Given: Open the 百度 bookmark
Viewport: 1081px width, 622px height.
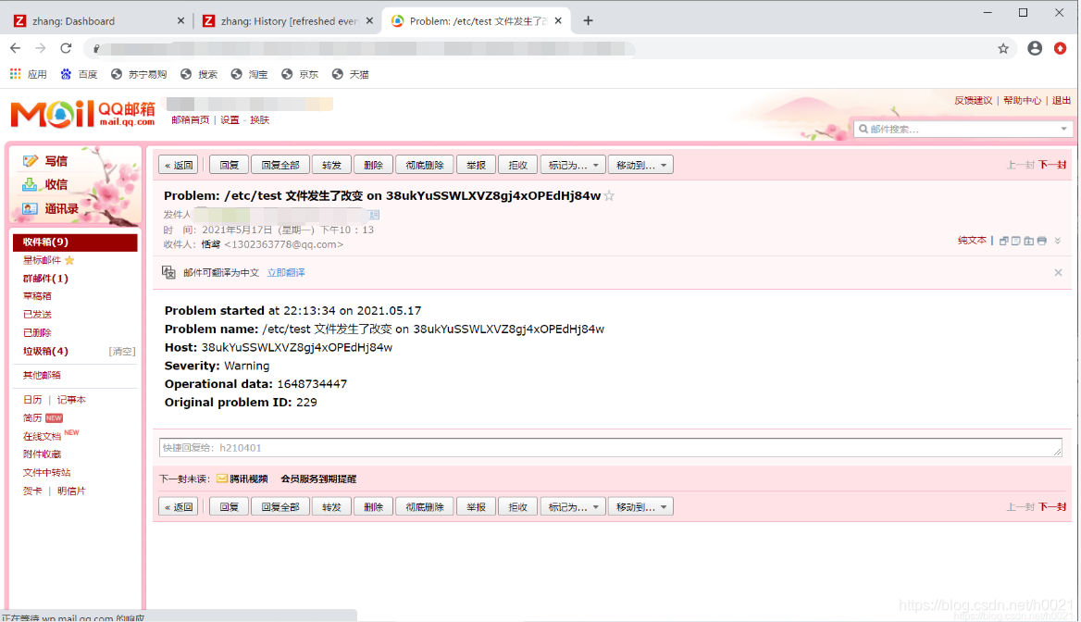Looking at the screenshot, I should pos(79,74).
